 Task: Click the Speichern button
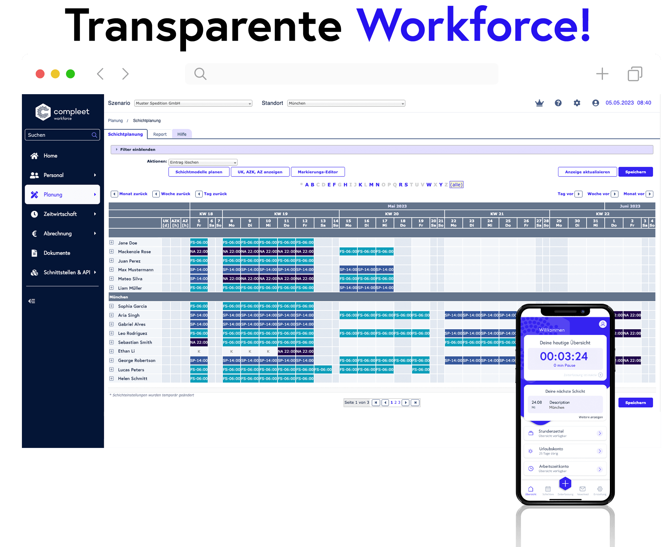635,172
